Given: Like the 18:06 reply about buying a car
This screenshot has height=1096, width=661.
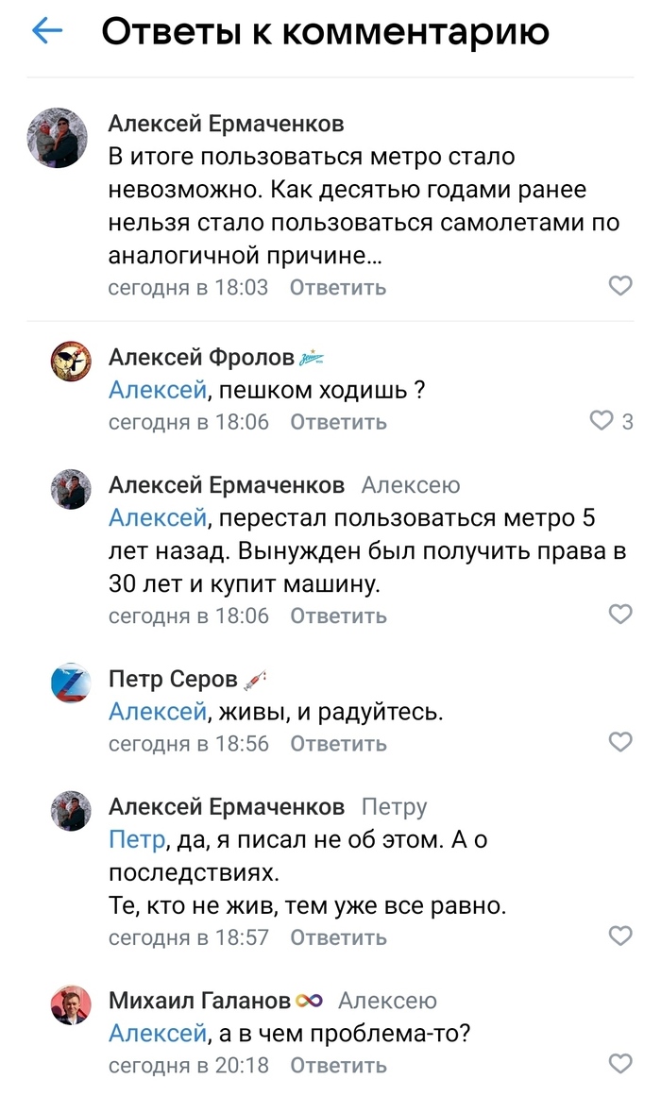Looking at the screenshot, I should click(x=619, y=615).
